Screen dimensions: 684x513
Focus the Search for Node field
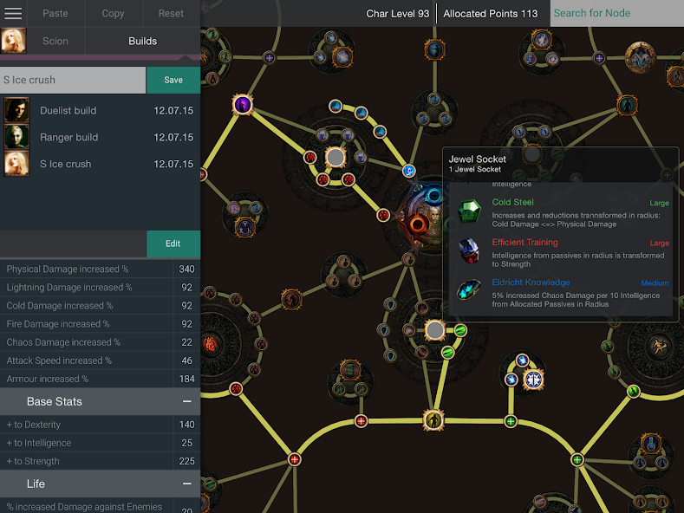[x=616, y=13]
